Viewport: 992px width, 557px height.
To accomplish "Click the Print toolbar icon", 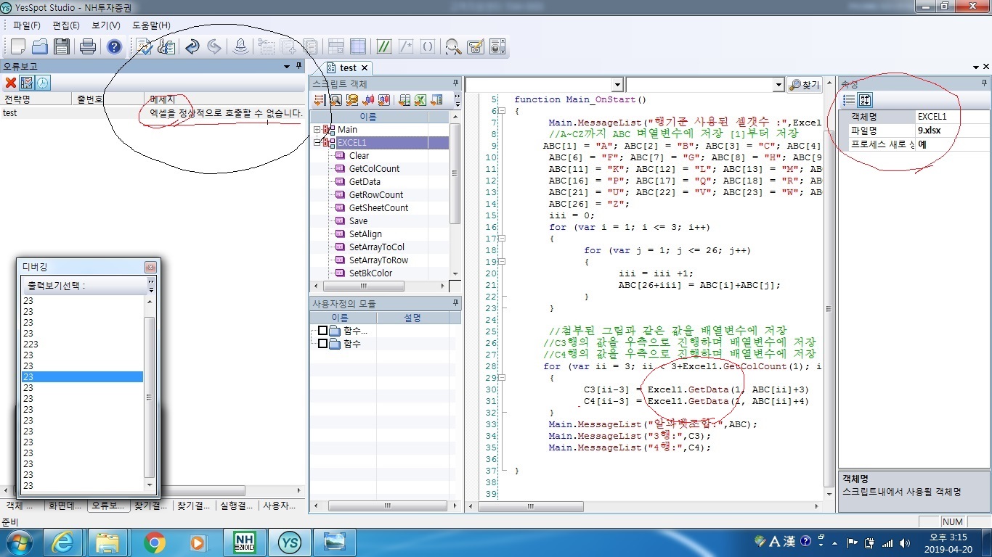I will (88, 46).
